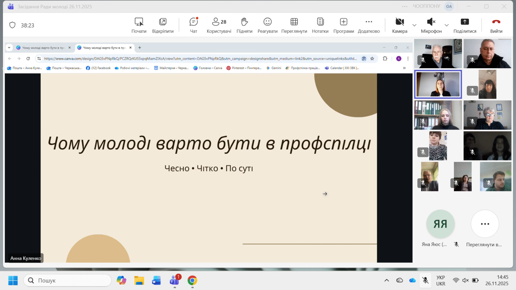Raise hand with Підняти button

tap(244, 25)
